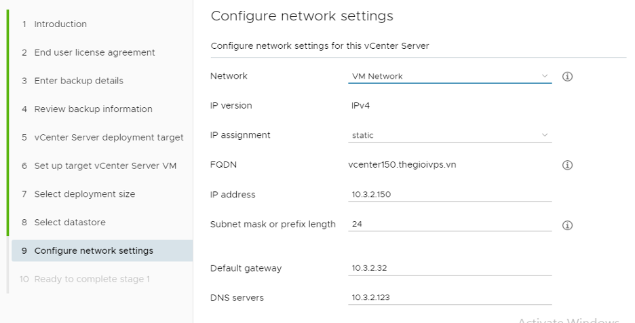Image resolution: width=635 pixels, height=323 pixels.
Task: Select step 4 Review backup information
Action: 93,109
